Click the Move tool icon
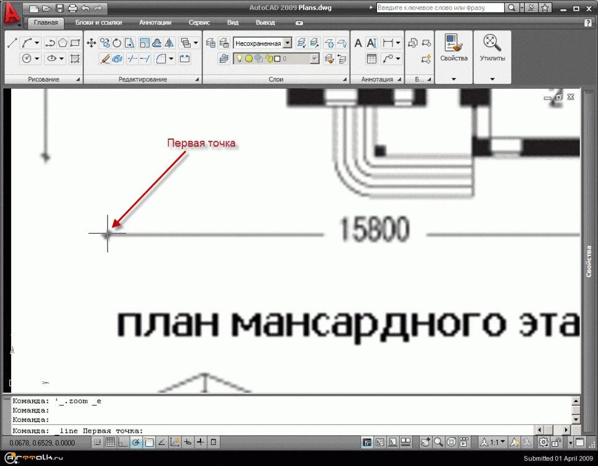The height and width of the screenshot is (466, 598). click(x=91, y=43)
